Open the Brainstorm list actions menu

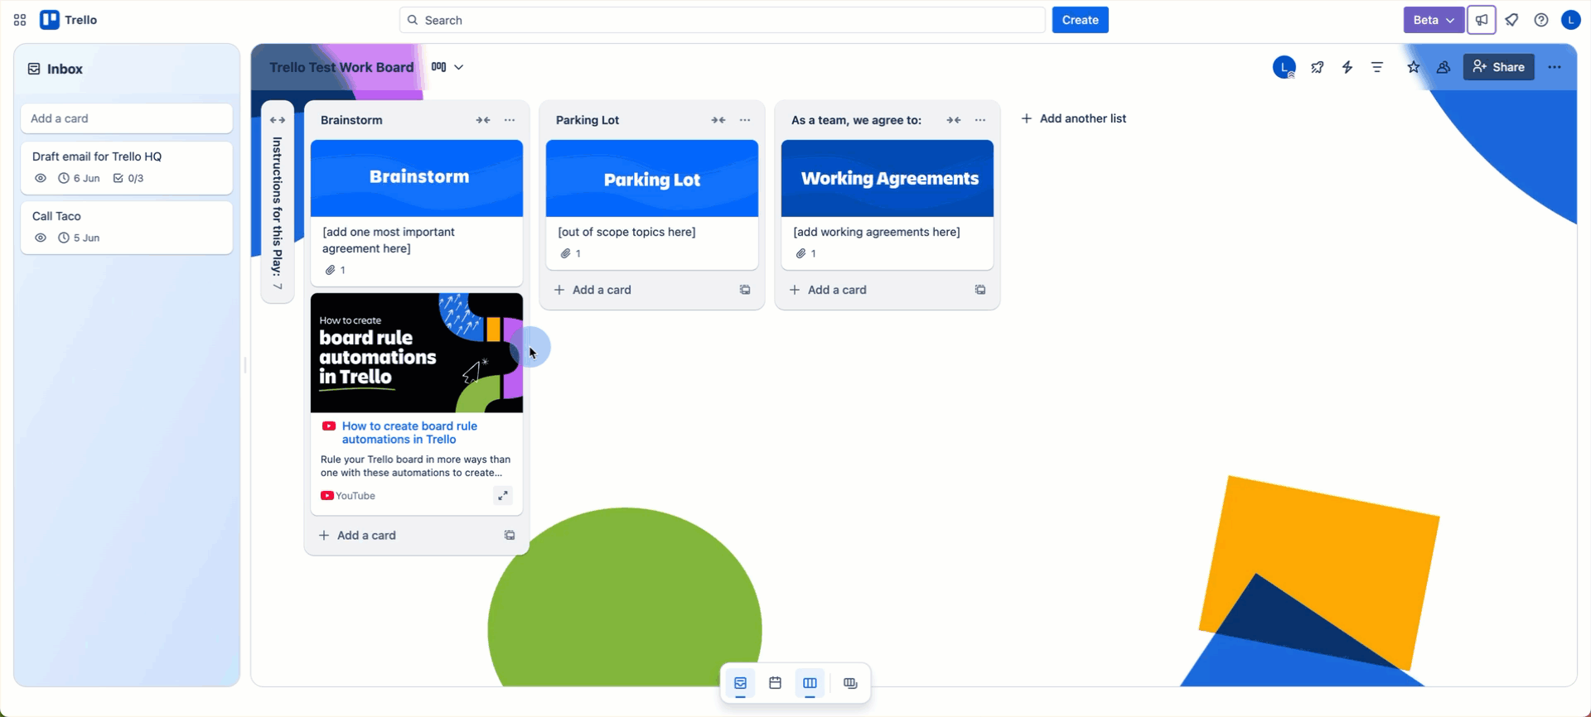coord(510,120)
